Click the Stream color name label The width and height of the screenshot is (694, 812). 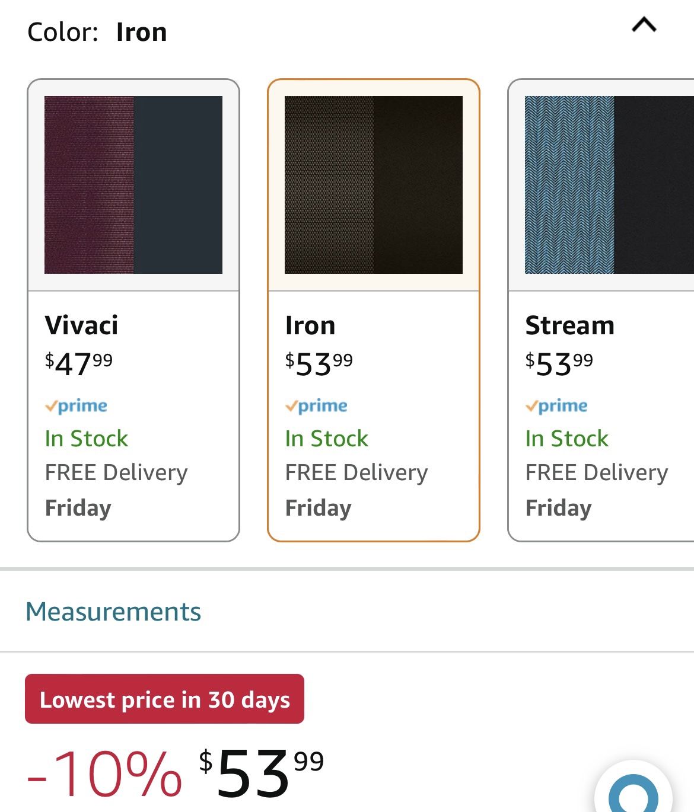pyautogui.click(x=569, y=325)
